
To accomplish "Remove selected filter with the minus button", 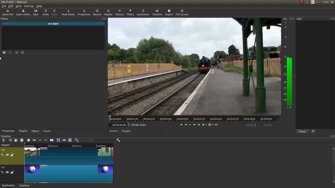I will 10,52.
